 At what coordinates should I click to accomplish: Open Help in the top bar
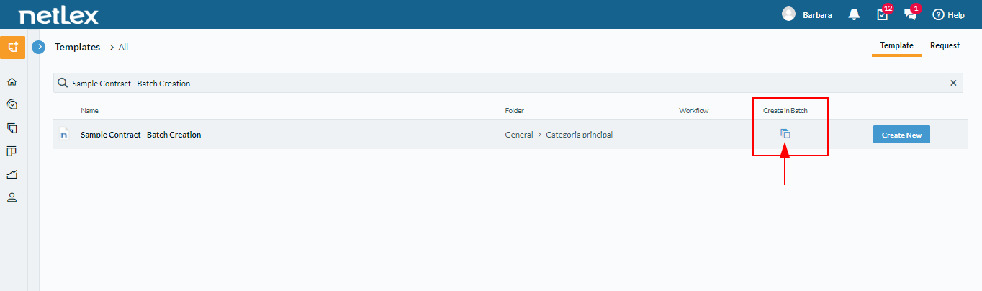[x=948, y=14]
